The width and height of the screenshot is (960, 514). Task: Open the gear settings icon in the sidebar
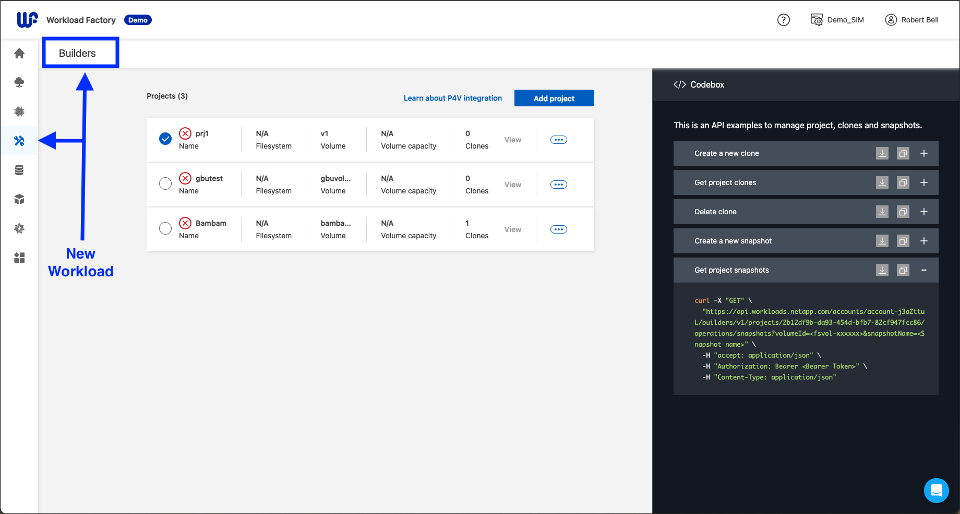pos(19,228)
